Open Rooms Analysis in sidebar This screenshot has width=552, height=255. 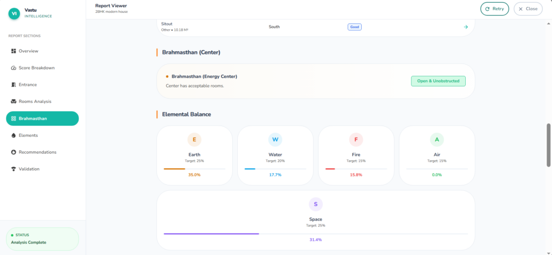[34, 101]
